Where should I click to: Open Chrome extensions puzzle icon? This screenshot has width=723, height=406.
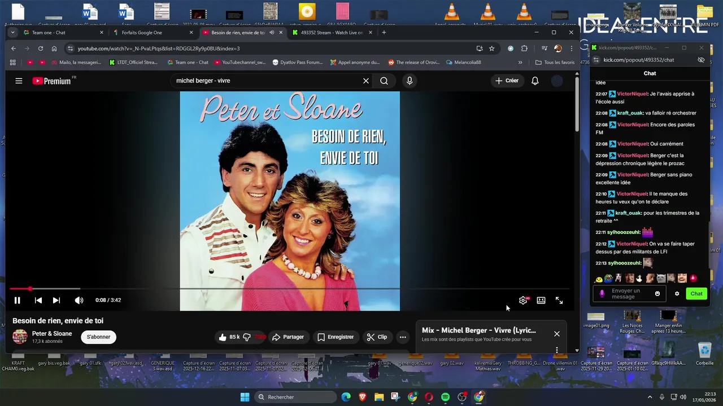point(525,48)
